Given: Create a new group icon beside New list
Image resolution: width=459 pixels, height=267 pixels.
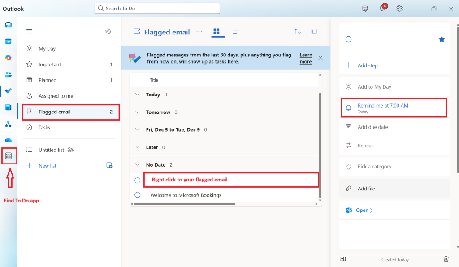Looking at the screenshot, I should coord(109,165).
